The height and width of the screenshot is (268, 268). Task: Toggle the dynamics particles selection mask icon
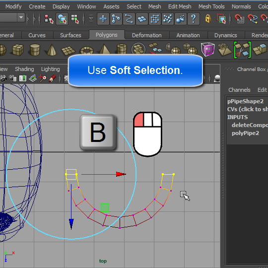pyautogui.click(x=168, y=19)
